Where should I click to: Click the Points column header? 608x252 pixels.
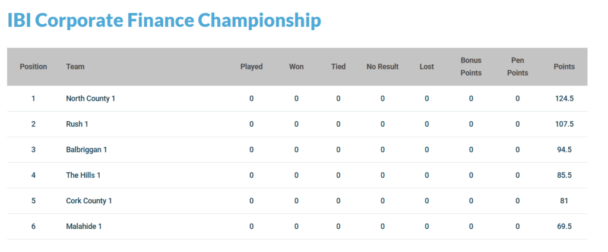point(564,67)
